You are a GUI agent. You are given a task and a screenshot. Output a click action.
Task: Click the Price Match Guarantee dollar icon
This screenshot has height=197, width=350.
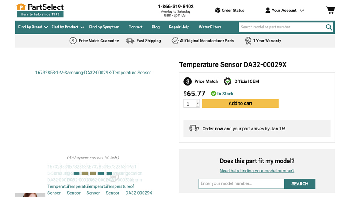point(73,41)
